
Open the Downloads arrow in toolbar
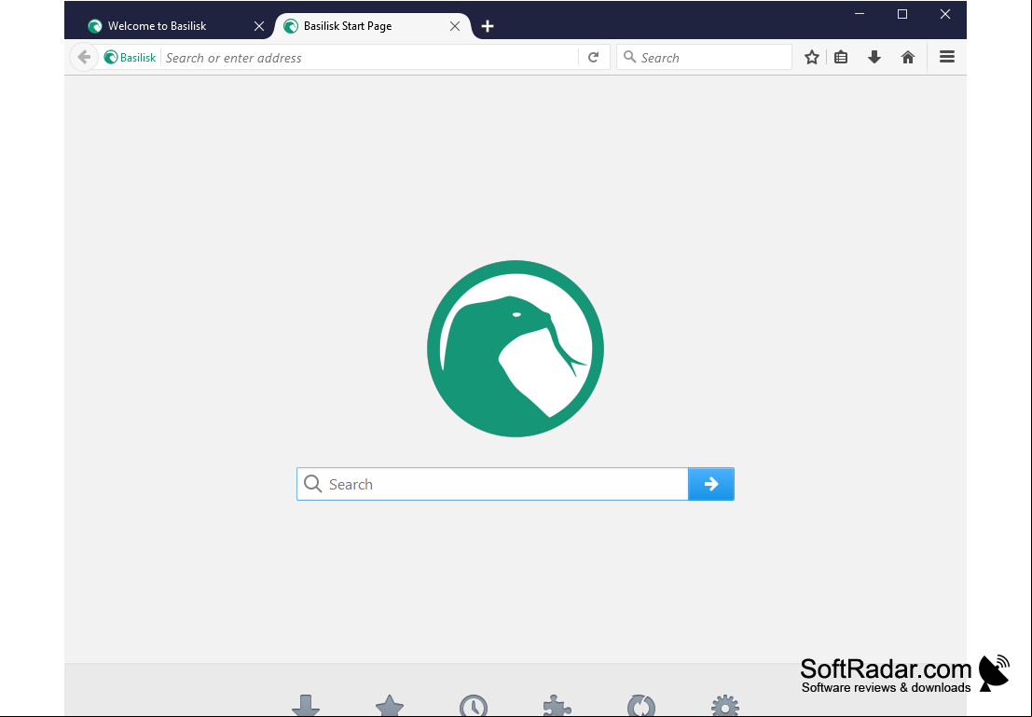[x=874, y=57]
